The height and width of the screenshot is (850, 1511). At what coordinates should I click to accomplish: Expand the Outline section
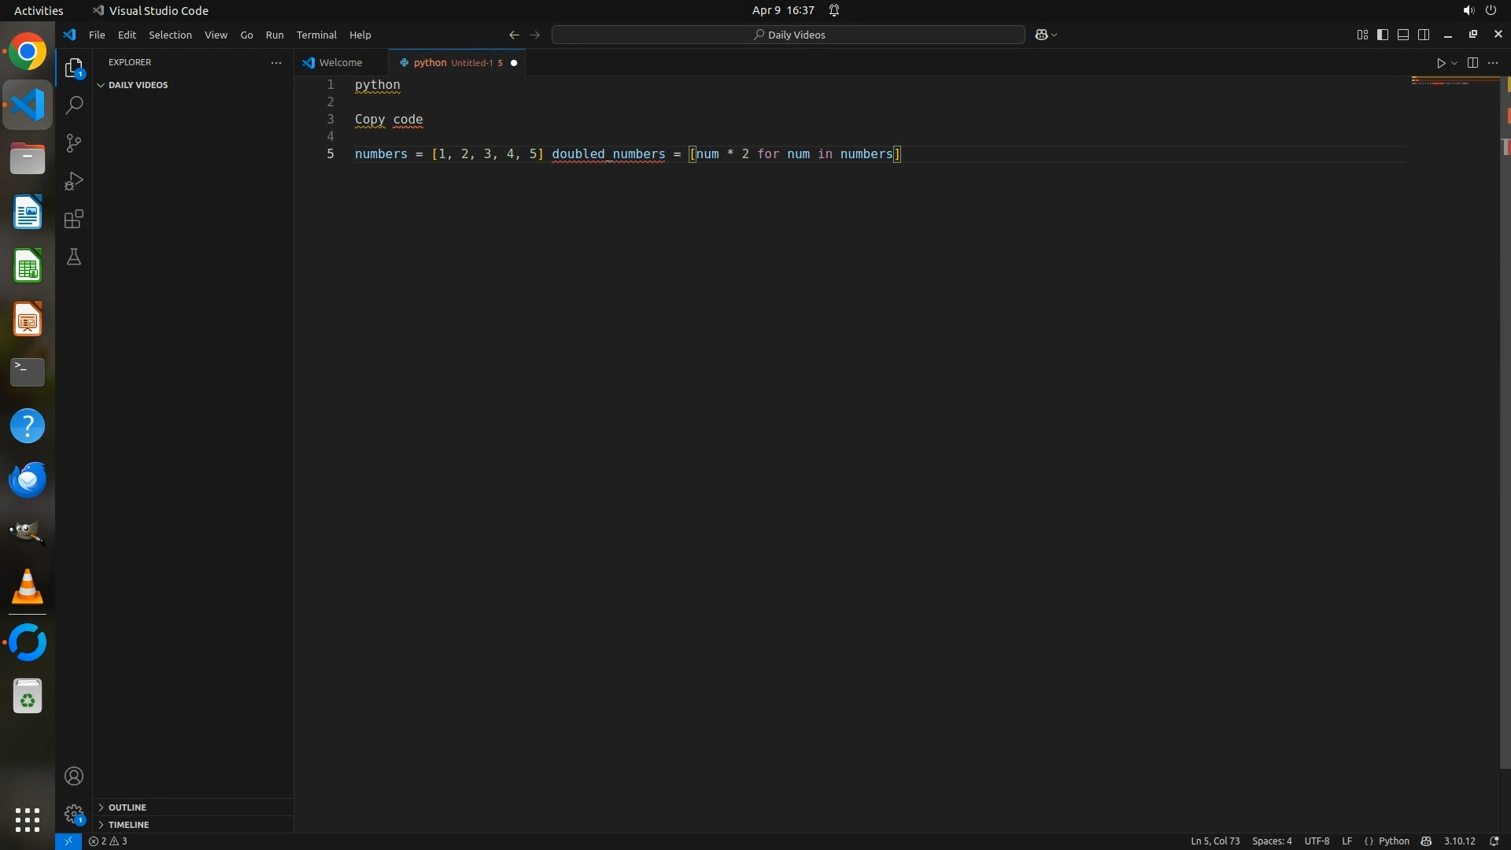(127, 807)
